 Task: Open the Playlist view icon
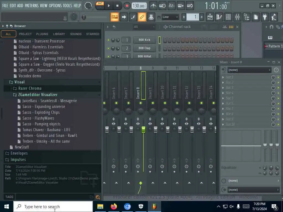click(210, 17)
